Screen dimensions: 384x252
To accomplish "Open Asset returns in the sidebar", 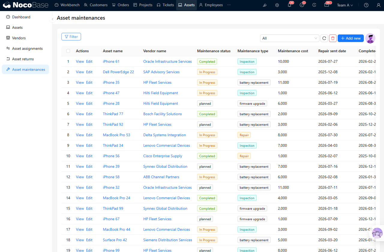I will point(25,59).
